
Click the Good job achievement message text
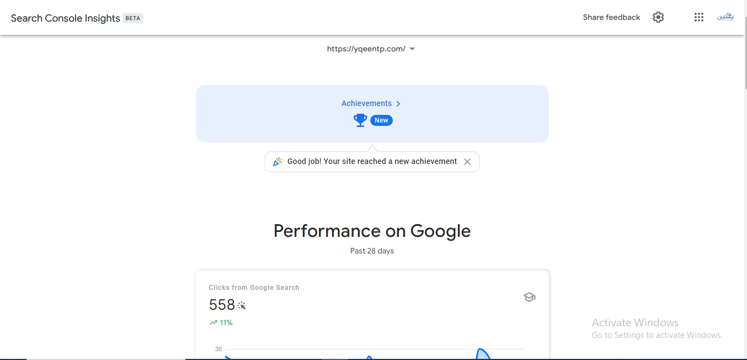pyautogui.click(x=372, y=161)
